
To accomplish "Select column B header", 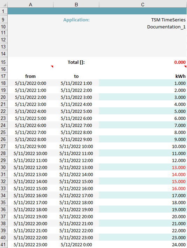I will tap(76, 5).
